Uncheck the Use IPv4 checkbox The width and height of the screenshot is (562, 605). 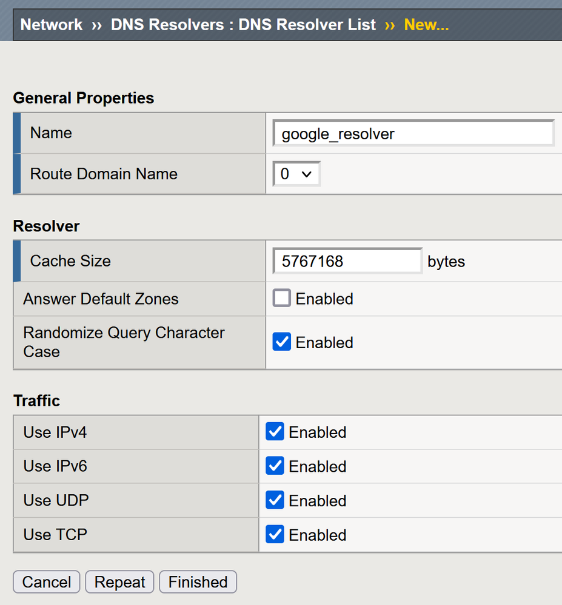pos(275,432)
